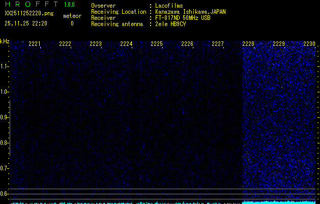Select the 2224 time marker
Screen dimensions: 320x204
pos(126,44)
